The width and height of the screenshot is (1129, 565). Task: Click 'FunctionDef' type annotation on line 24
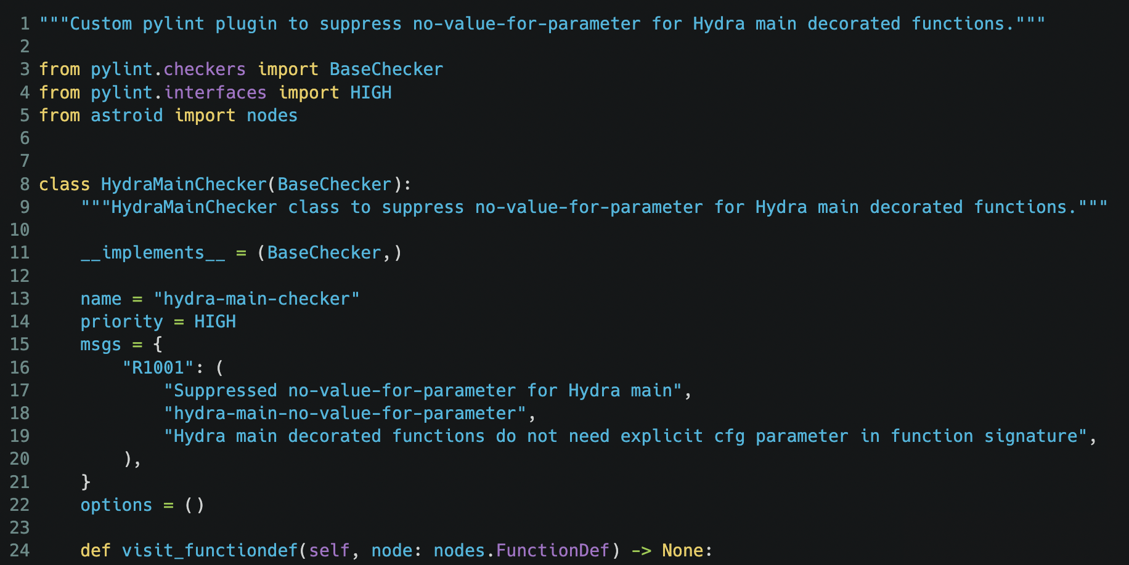(553, 550)
